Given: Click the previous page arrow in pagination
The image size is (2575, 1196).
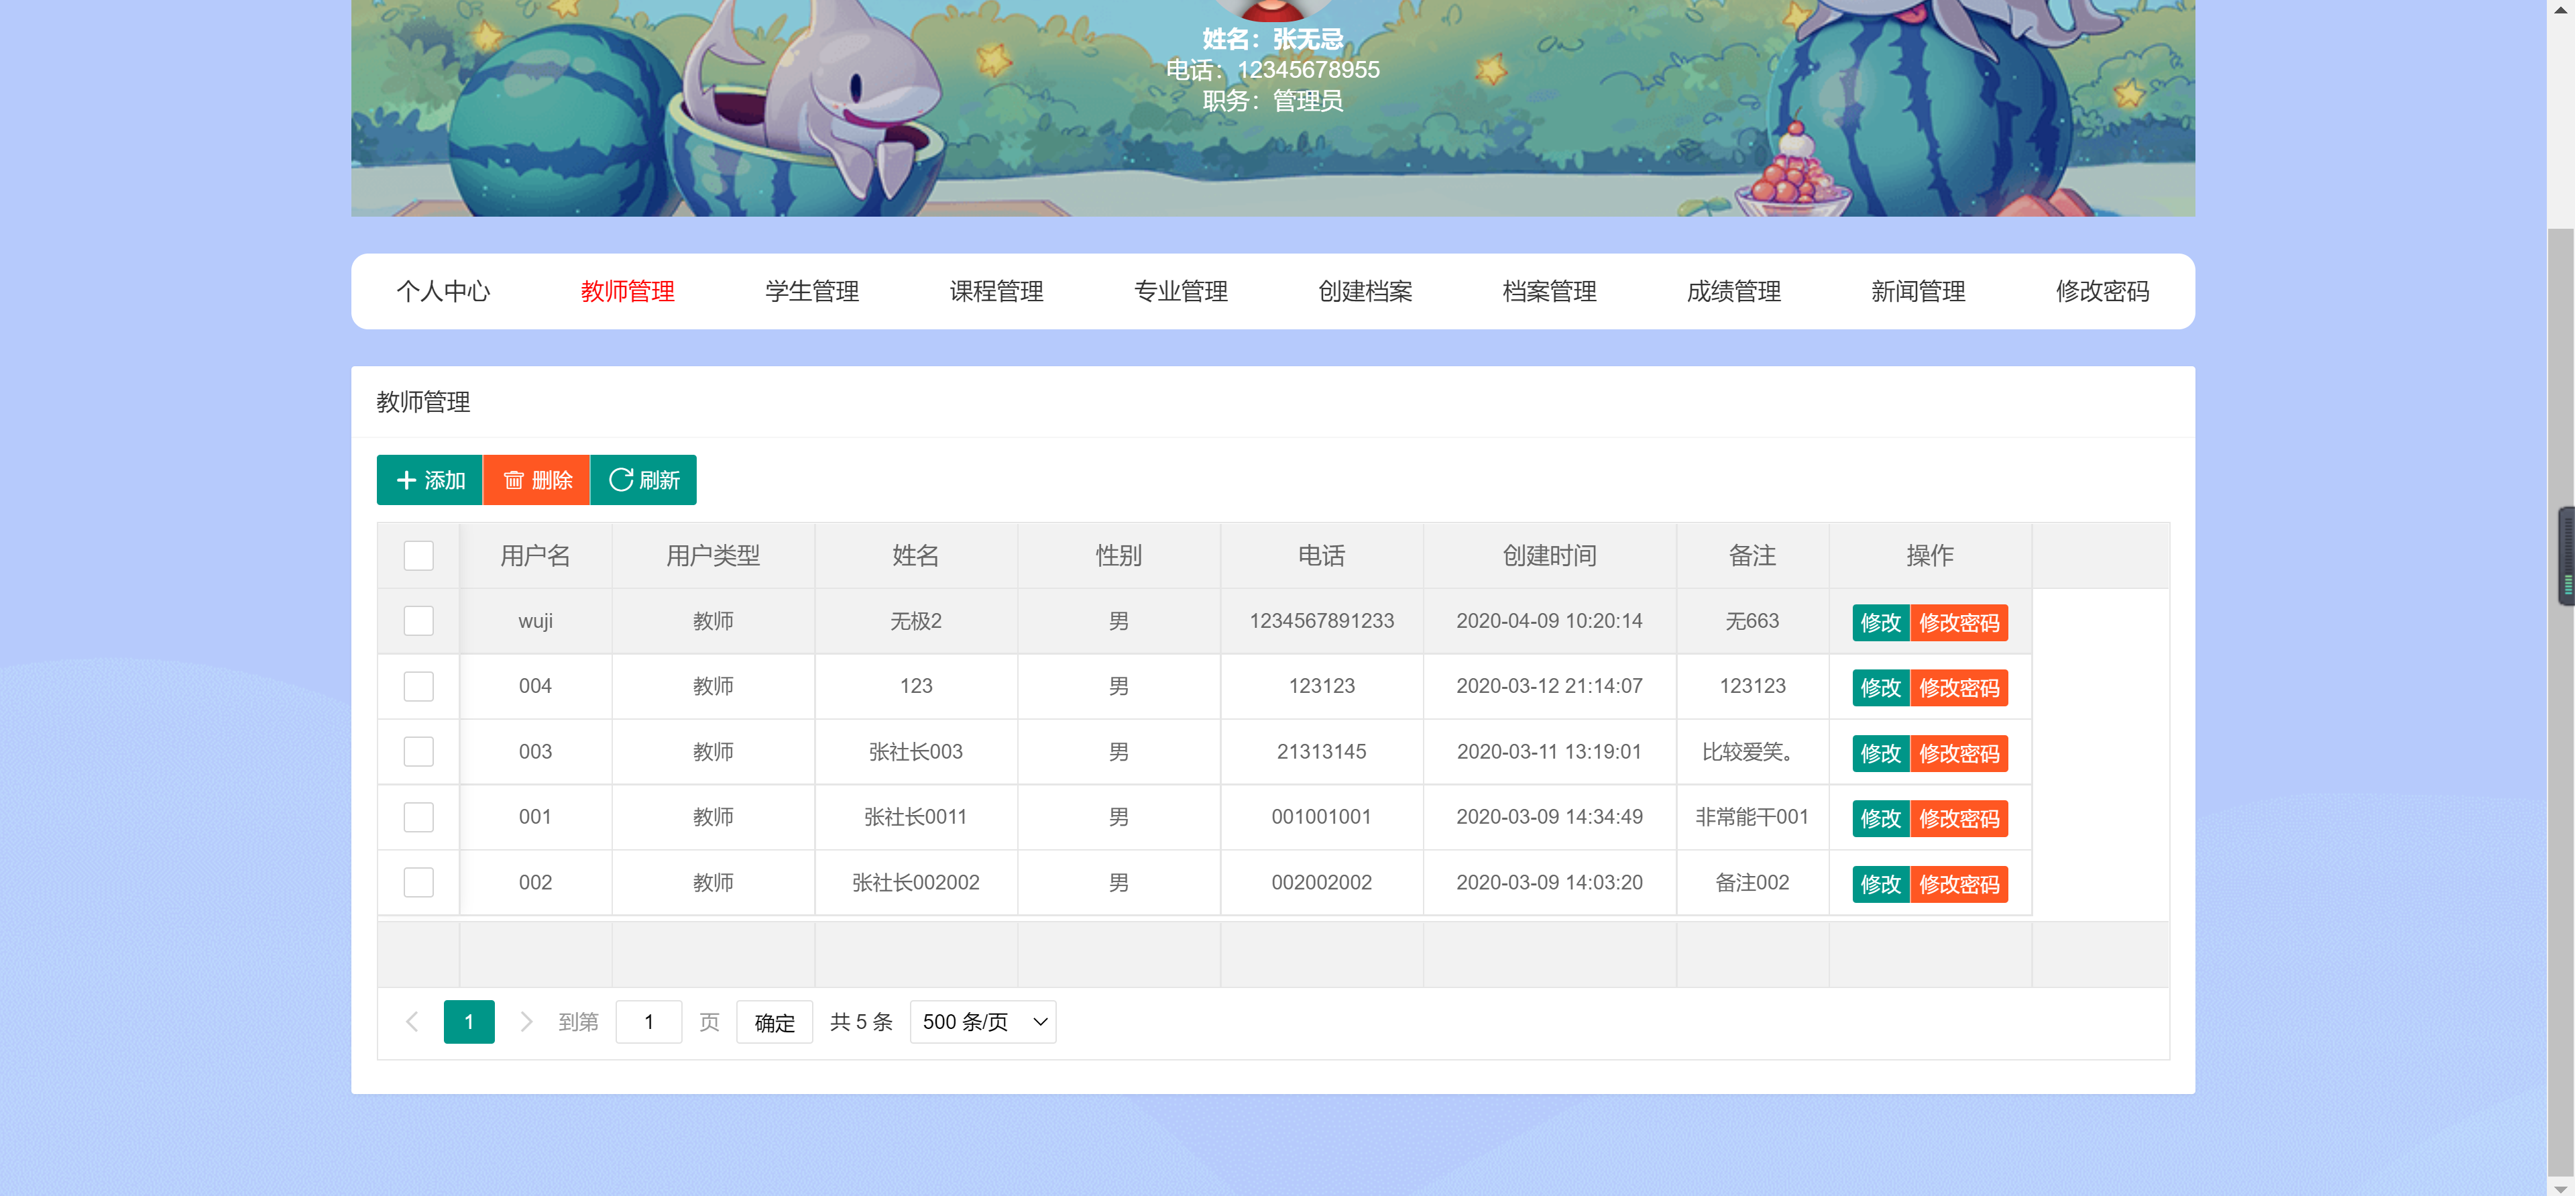Looking at the screenshot, I should 412,1022.
